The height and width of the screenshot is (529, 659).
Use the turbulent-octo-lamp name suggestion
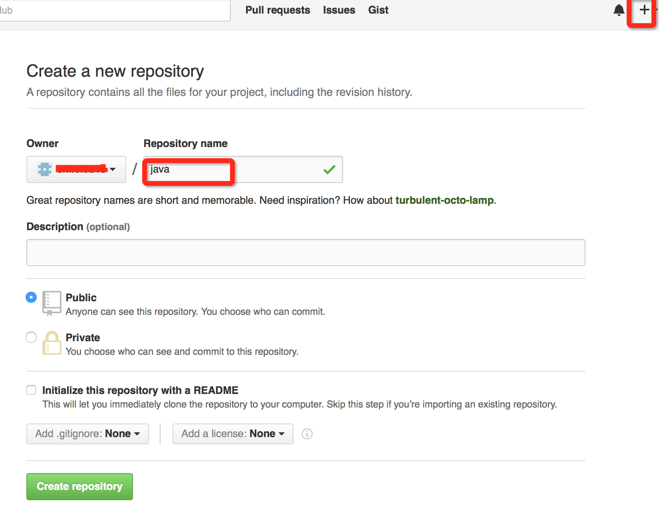445,200
